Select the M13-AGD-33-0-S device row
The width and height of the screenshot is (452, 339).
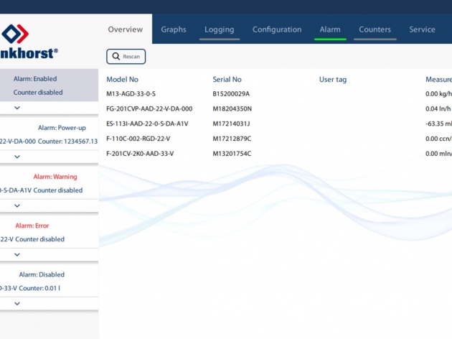131,94
